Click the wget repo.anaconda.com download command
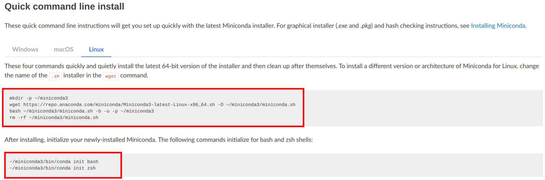This screenshot has width=545, height=180. (x=152, y=104)
